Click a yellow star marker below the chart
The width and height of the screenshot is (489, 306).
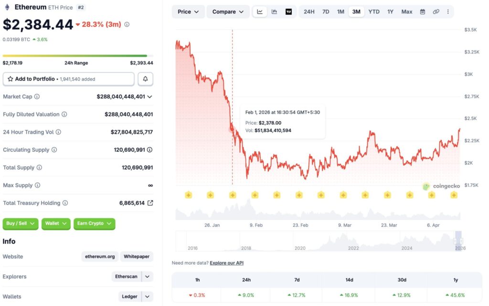188,195
